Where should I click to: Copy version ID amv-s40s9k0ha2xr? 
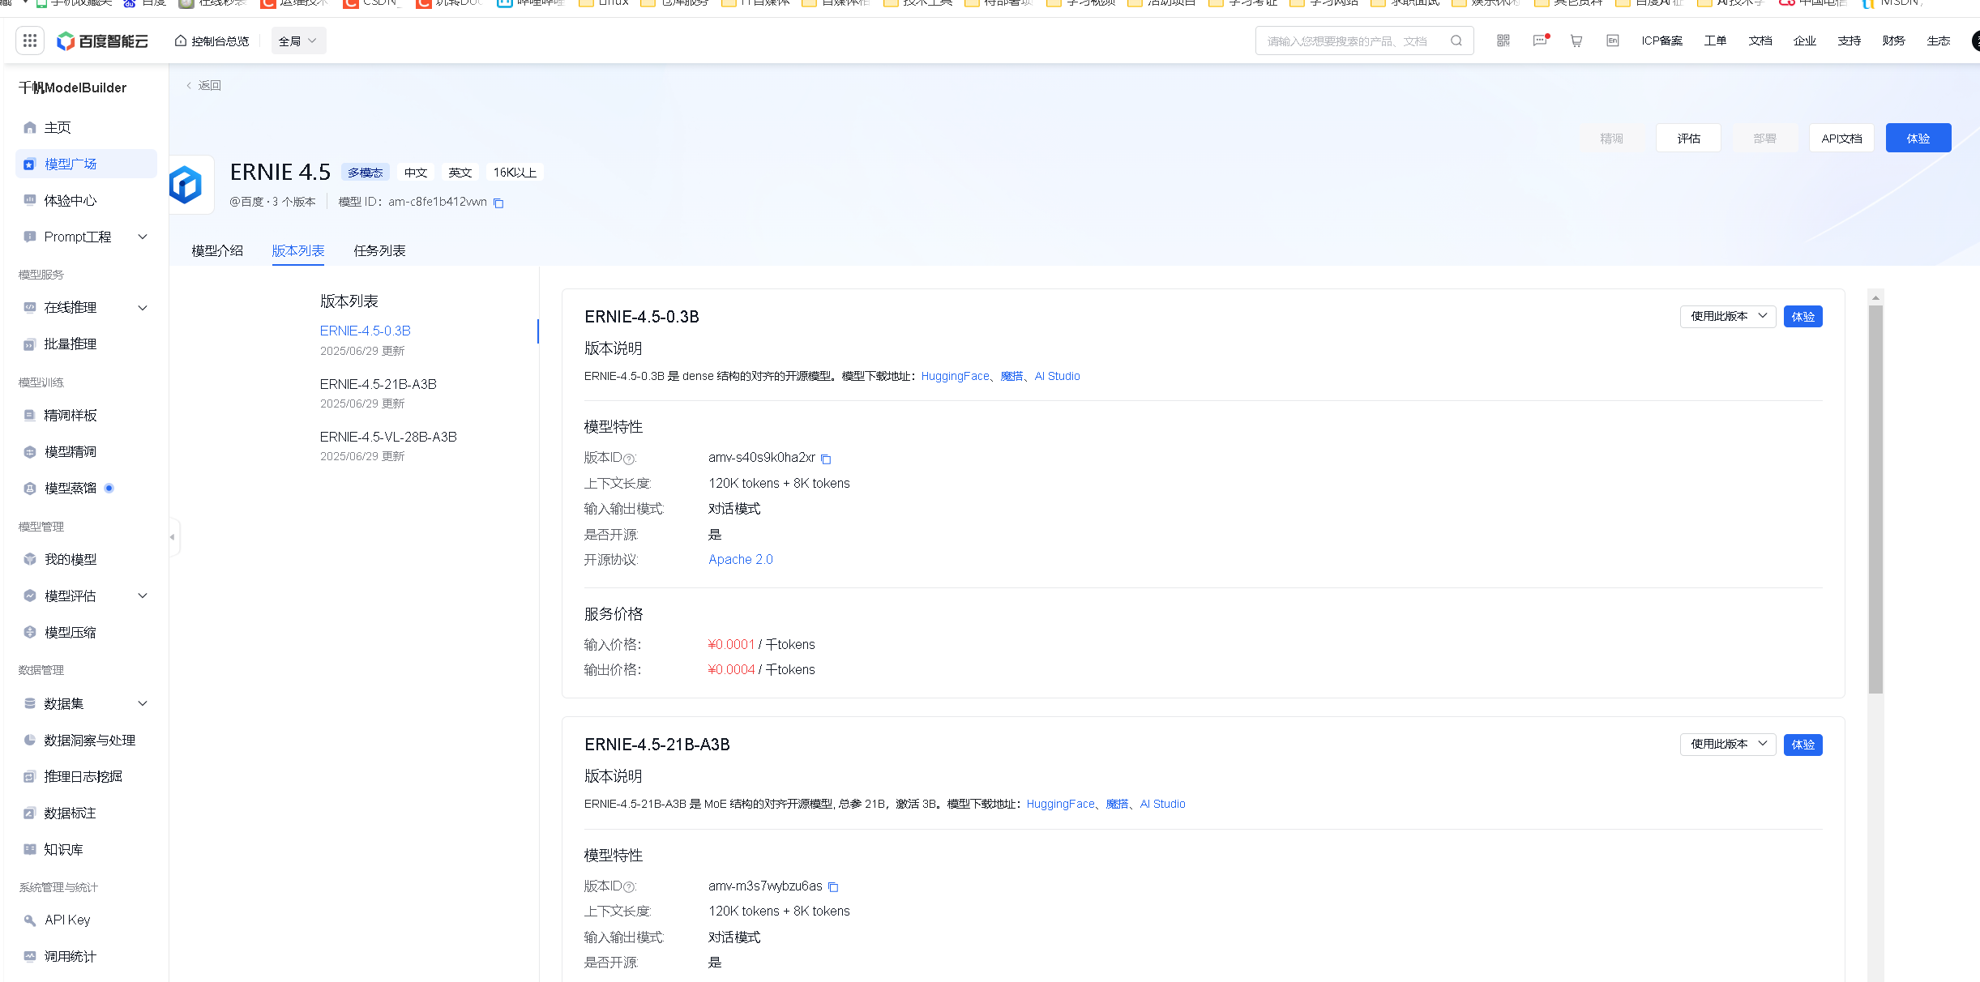click(826, 459)
